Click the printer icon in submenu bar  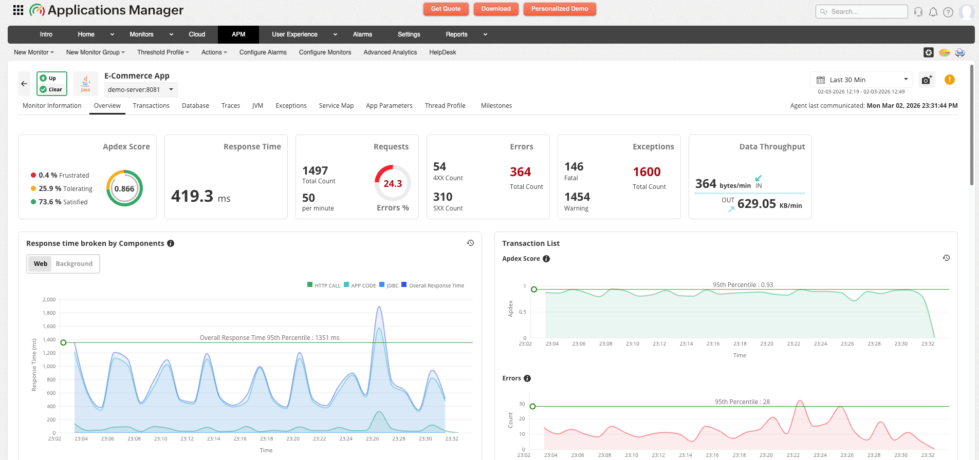959,52
